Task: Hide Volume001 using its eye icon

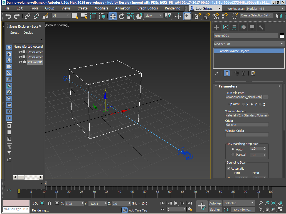Action: [20, 62]
